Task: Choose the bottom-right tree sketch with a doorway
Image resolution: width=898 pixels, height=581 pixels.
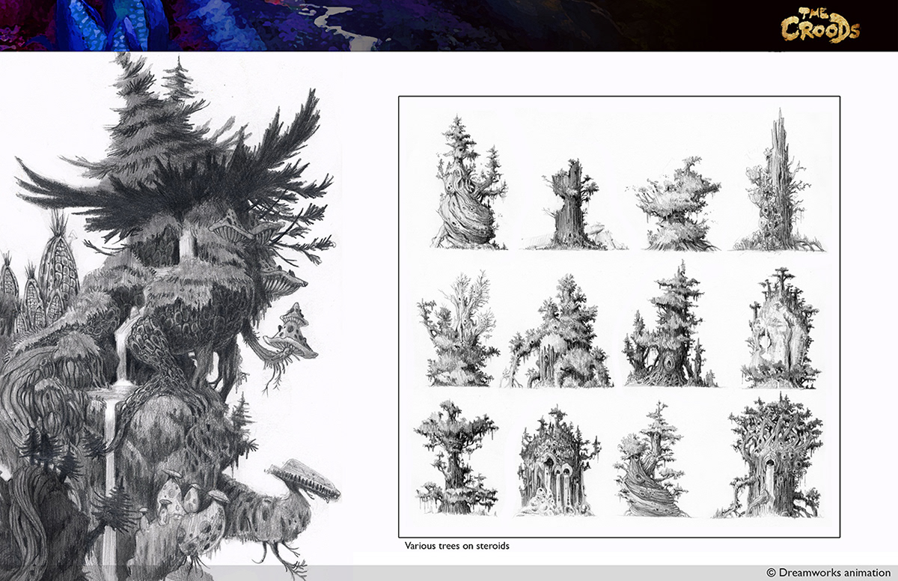Action: pyautogui.click(x=775, y=456)
